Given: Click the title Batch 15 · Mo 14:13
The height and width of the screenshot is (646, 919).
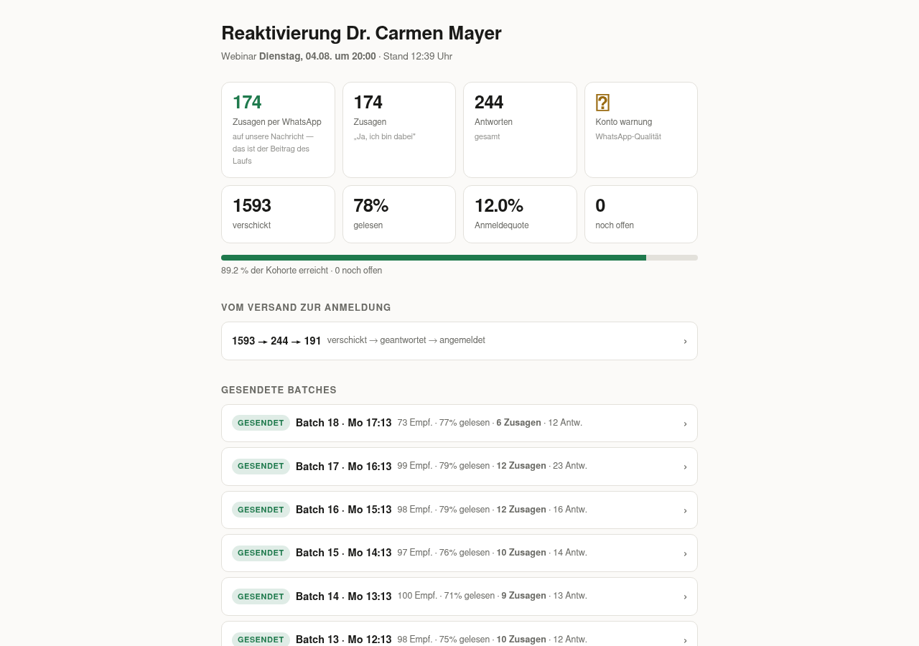Looking at the screenshot, I should (343, 553).
